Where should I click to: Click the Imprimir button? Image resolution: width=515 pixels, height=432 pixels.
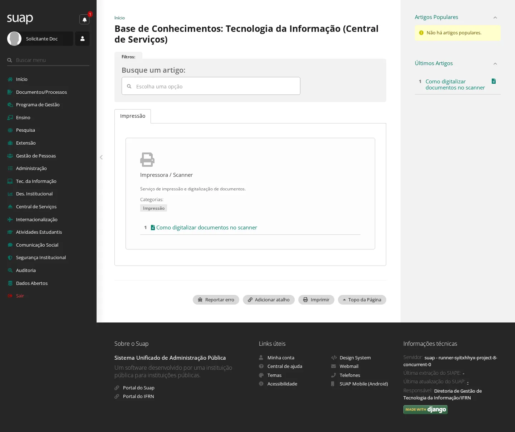point(316,300)
